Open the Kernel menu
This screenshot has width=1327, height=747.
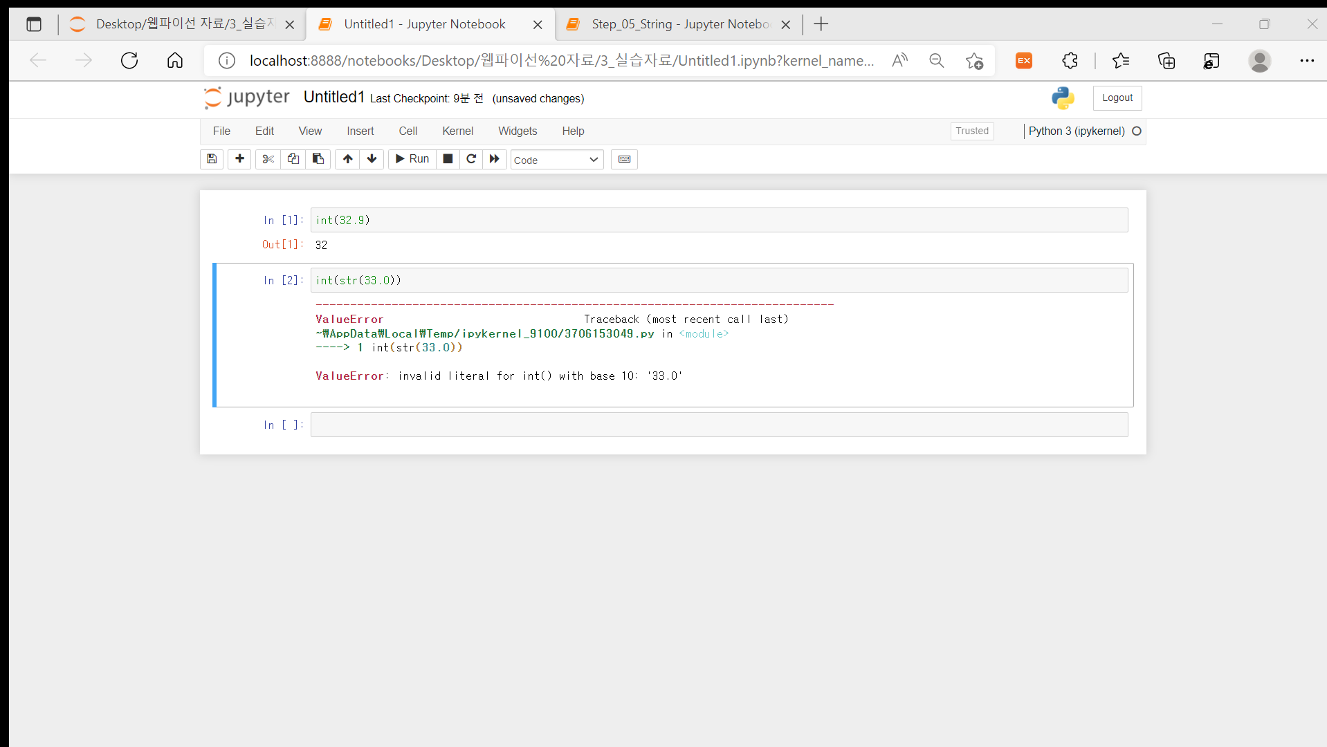pos(458,131)
